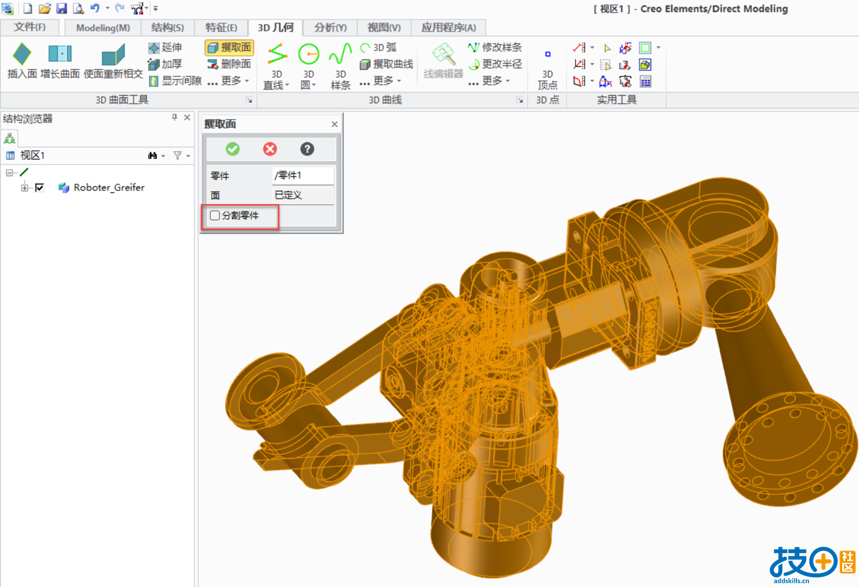Cancel 攫取面 with red X
Image resolution: width=859 pixels, height=587 pixels.
point(270,149)
